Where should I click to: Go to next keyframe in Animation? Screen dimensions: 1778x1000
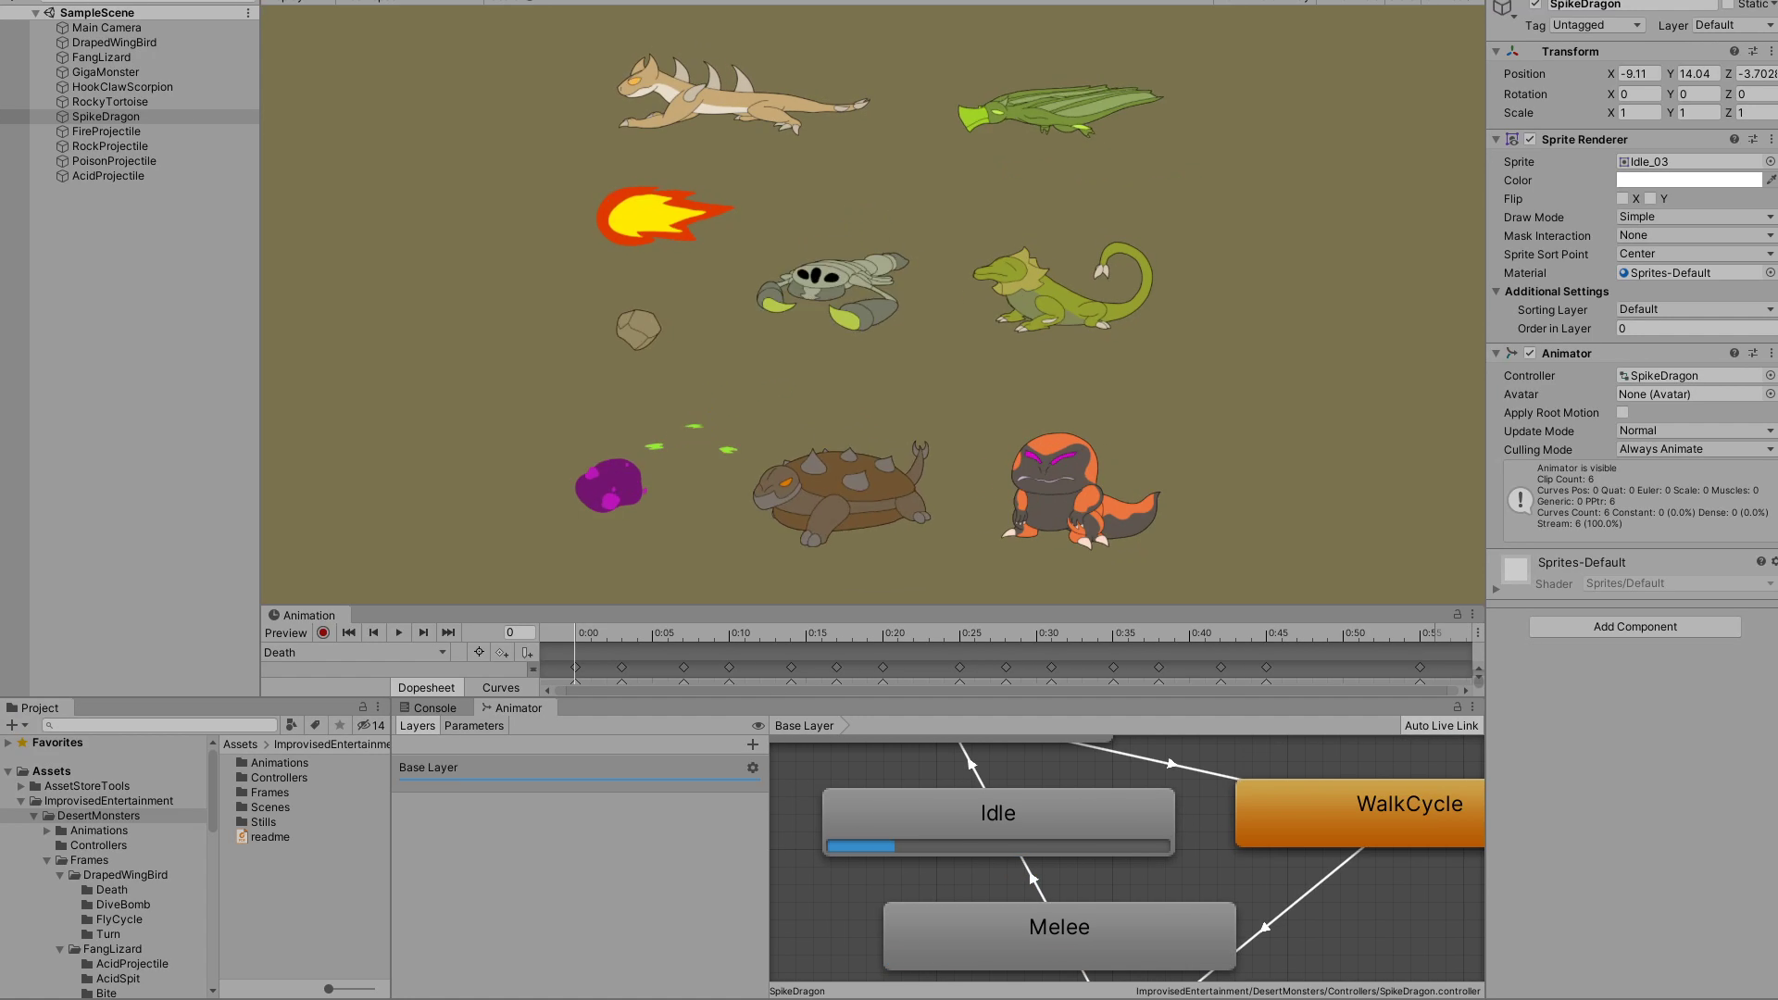coord(423,632)
